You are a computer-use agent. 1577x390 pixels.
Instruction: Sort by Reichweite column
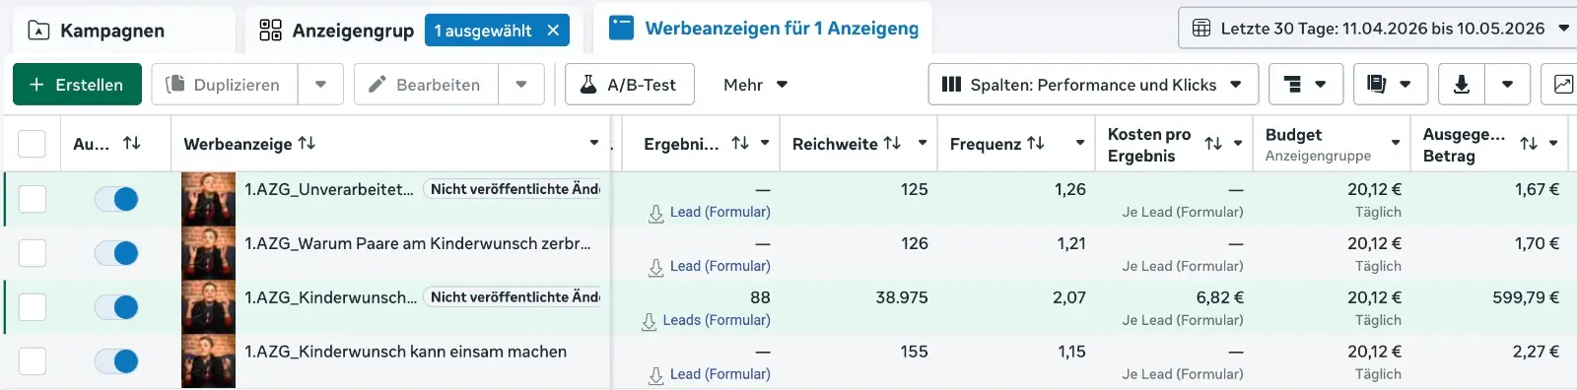coord(892,144)
